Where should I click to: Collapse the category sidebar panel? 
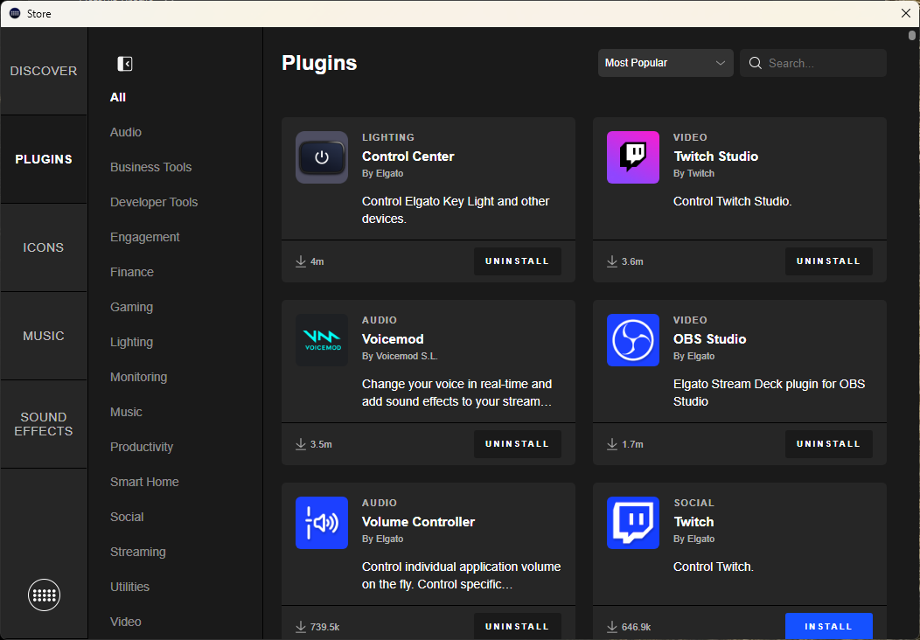125,64
